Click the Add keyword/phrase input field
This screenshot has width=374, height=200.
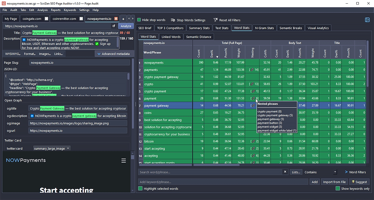tap(223, 182)
